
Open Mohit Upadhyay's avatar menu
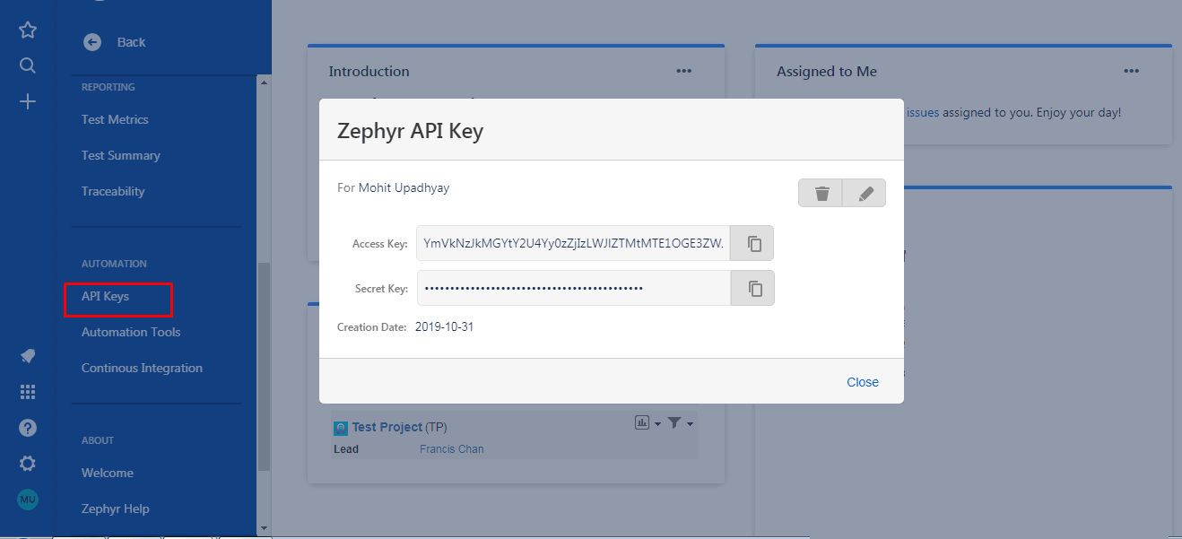coord(27,500)
